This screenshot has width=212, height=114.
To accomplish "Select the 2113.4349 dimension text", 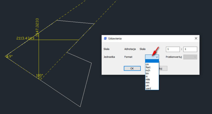I will point(25,38).
